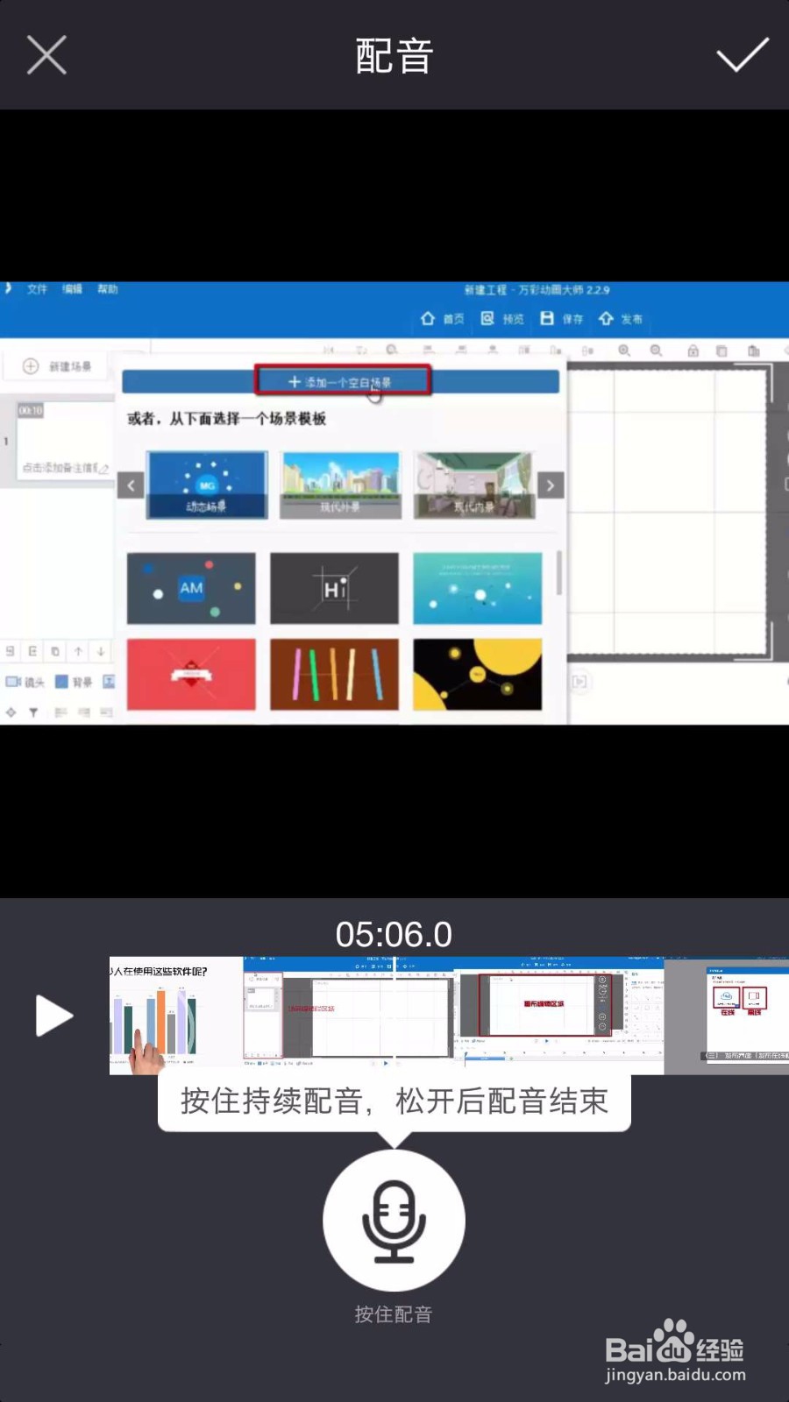
Task: Close the 配音 screen with the X
Action: pyautogui.click(x=46, y=55)
